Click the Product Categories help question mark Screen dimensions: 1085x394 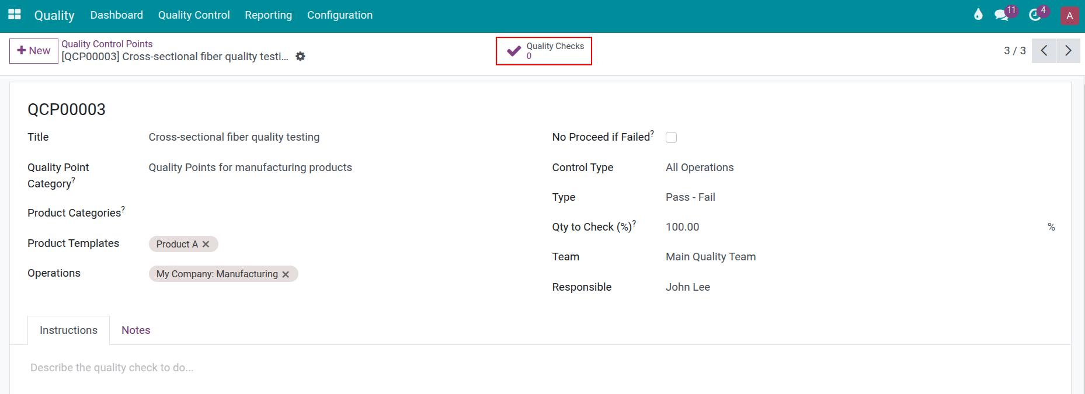click(x=123, y=209)
